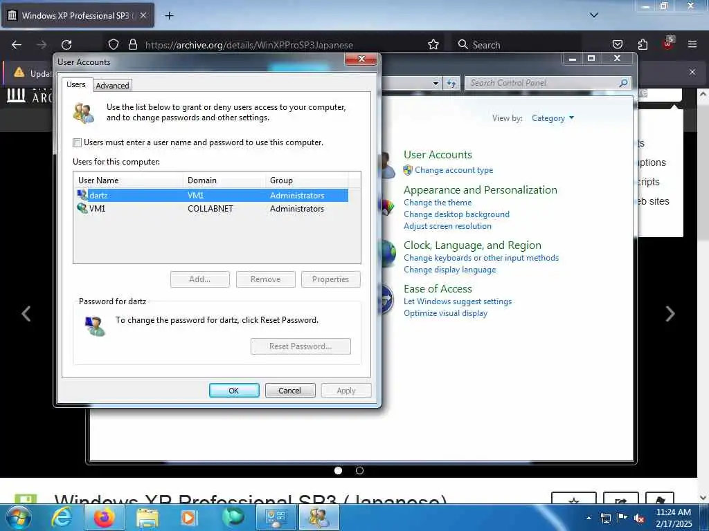The image size is (709, 531).
Task: Click the Reset Password... button
Action: tap(300, 346)
